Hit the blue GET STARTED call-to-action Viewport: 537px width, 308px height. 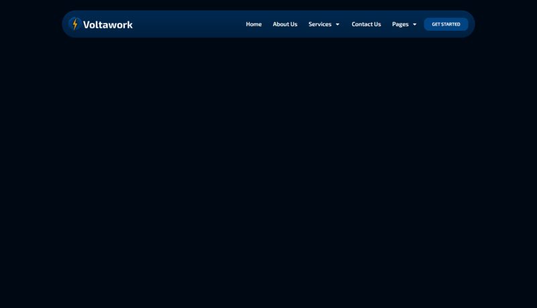(446, 24)
